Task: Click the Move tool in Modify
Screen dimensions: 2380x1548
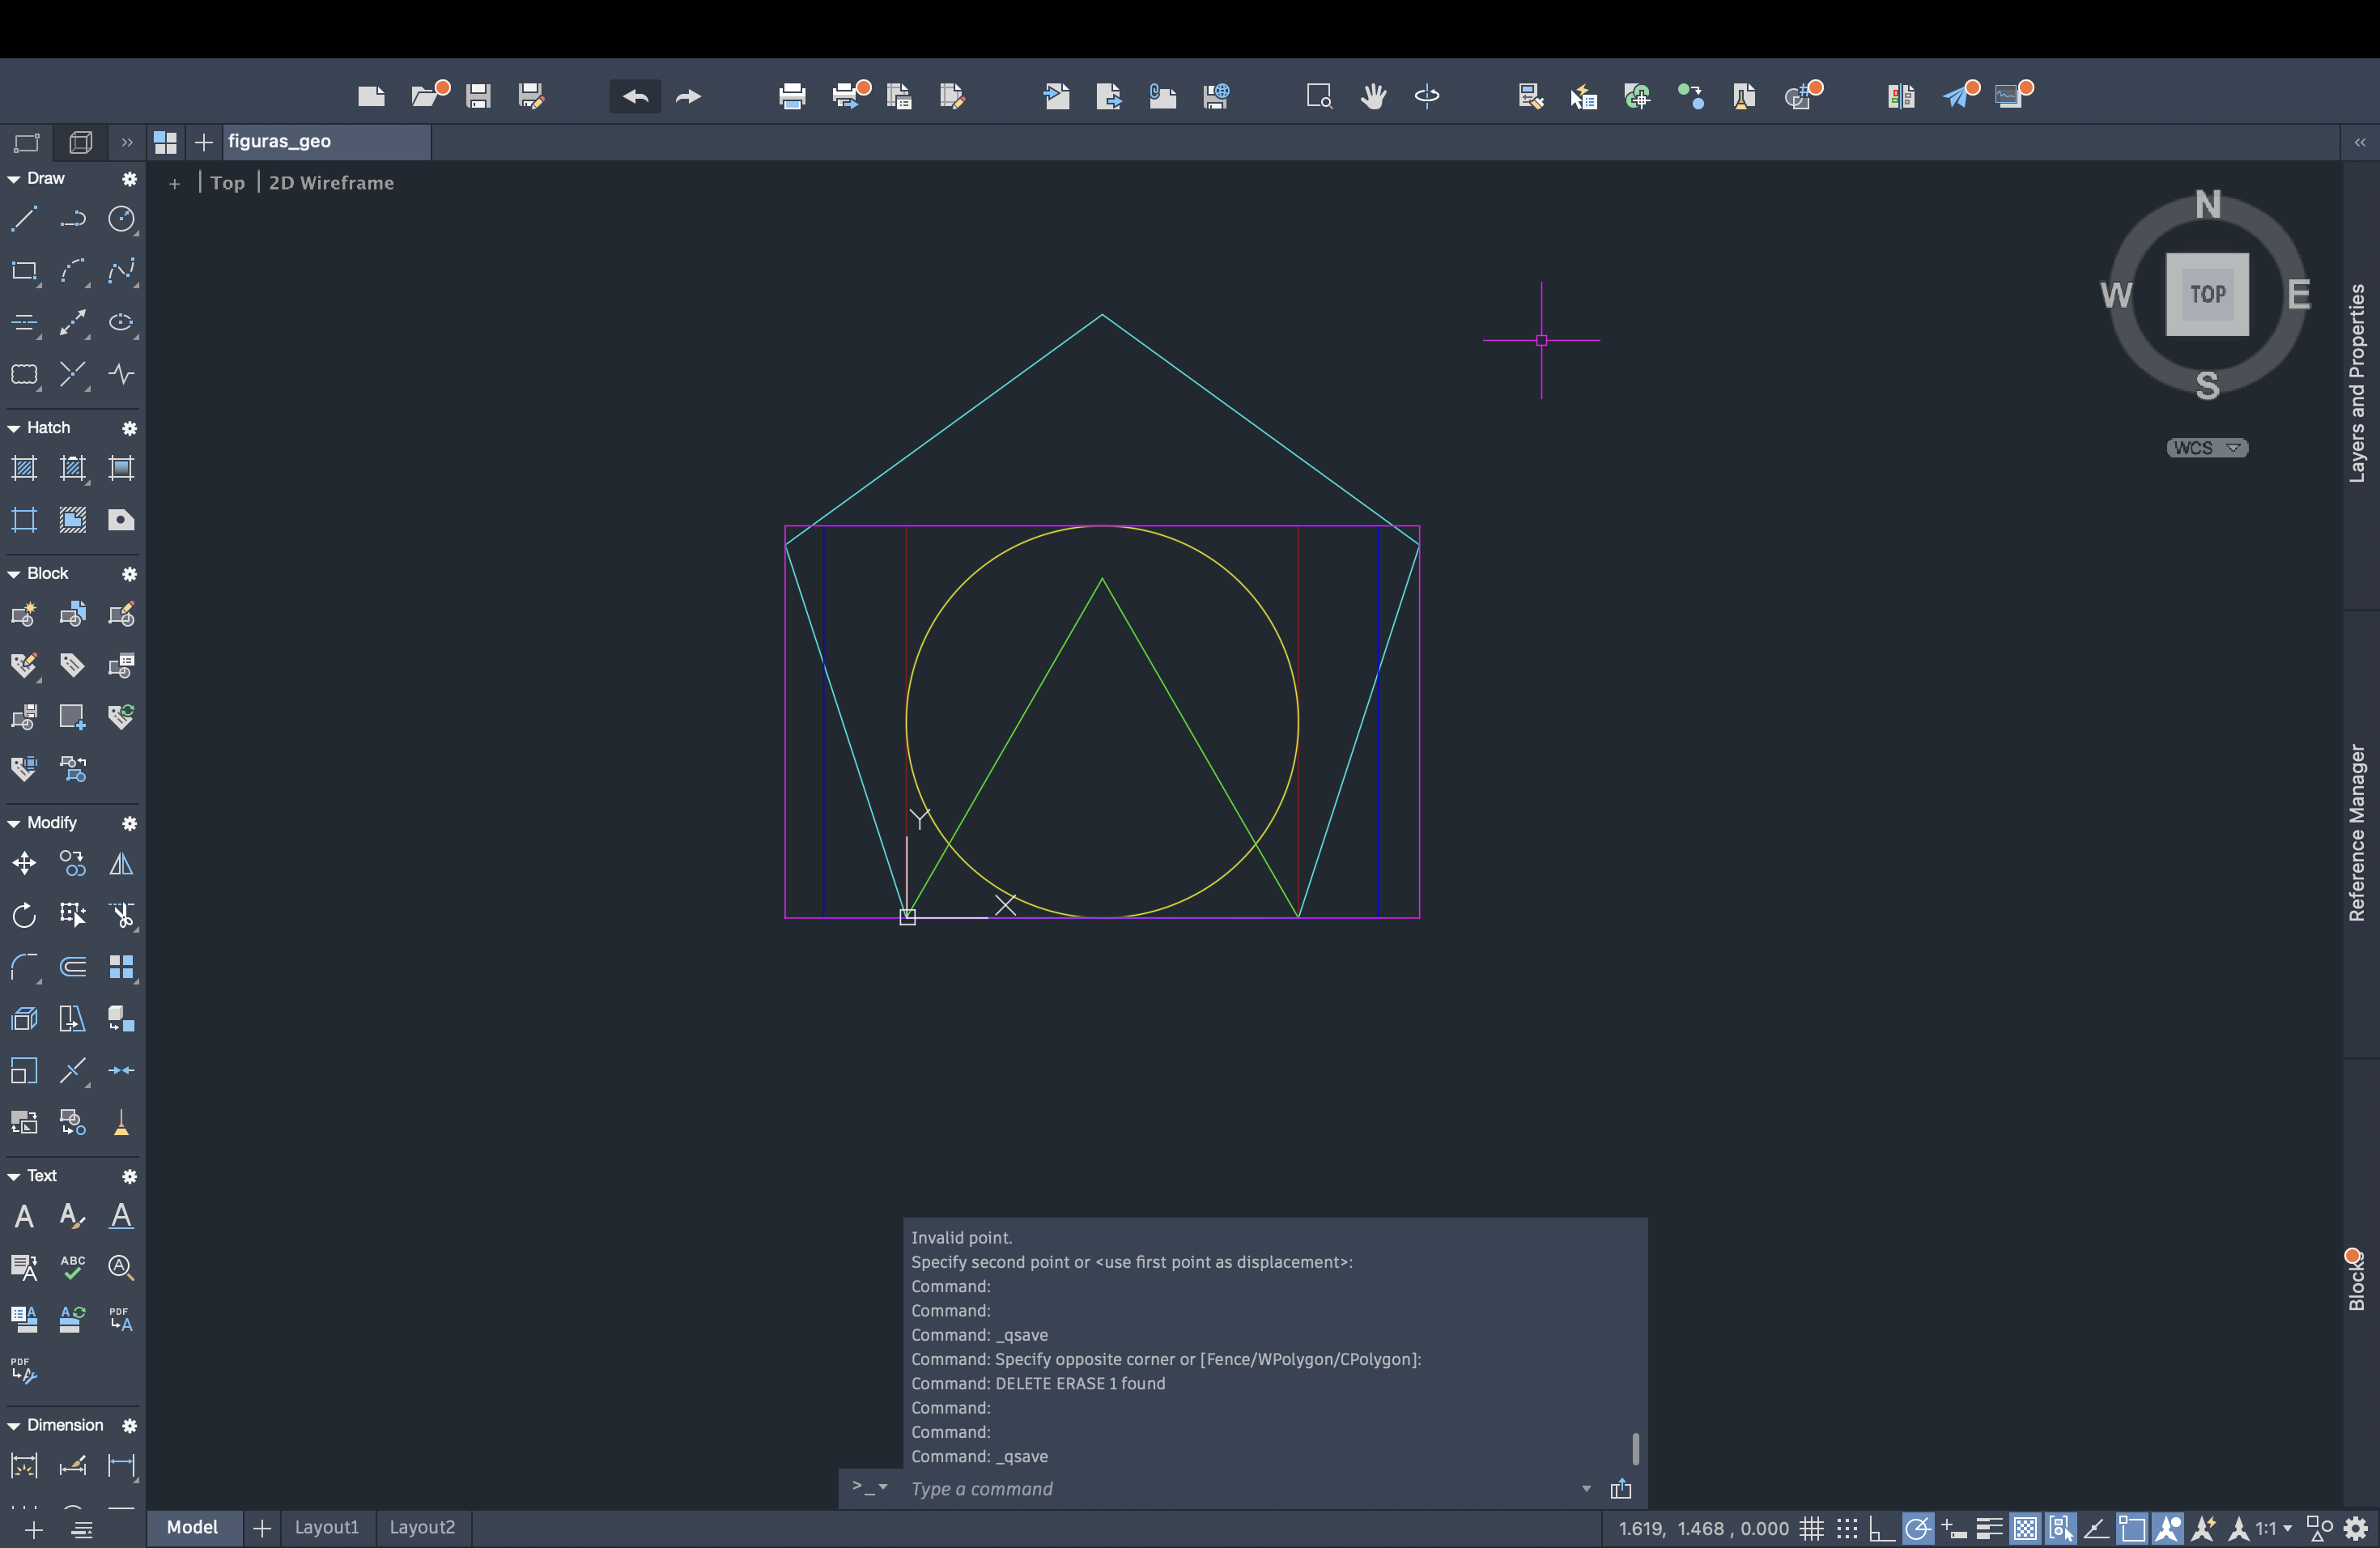Action: [24, 863]
